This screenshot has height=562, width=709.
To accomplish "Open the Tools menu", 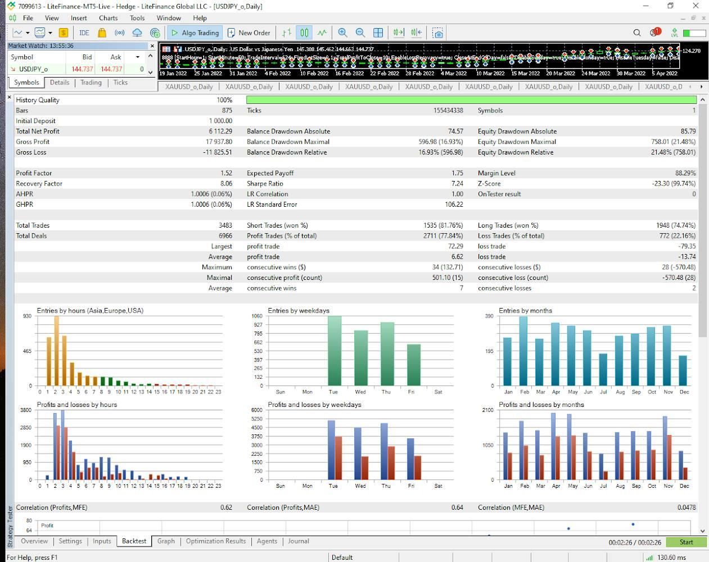I will click(x=137, y=18).
